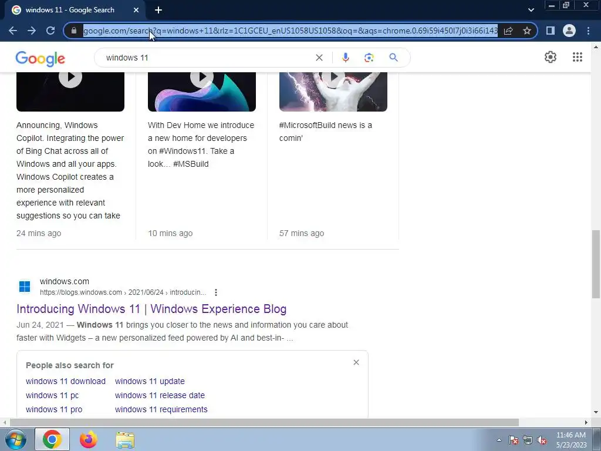Screen dimensions: 601x451
Task: Click the windows.com favicon
Action: [x=25, y=287]
